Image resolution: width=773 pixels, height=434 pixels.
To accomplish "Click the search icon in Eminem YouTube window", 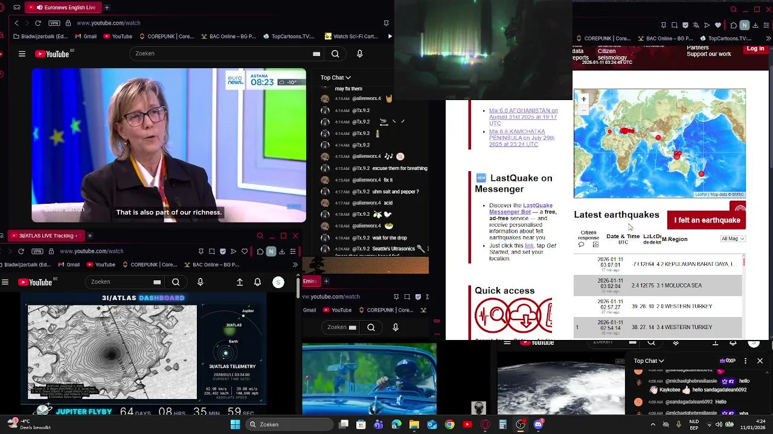I will (x=371, y=327).
